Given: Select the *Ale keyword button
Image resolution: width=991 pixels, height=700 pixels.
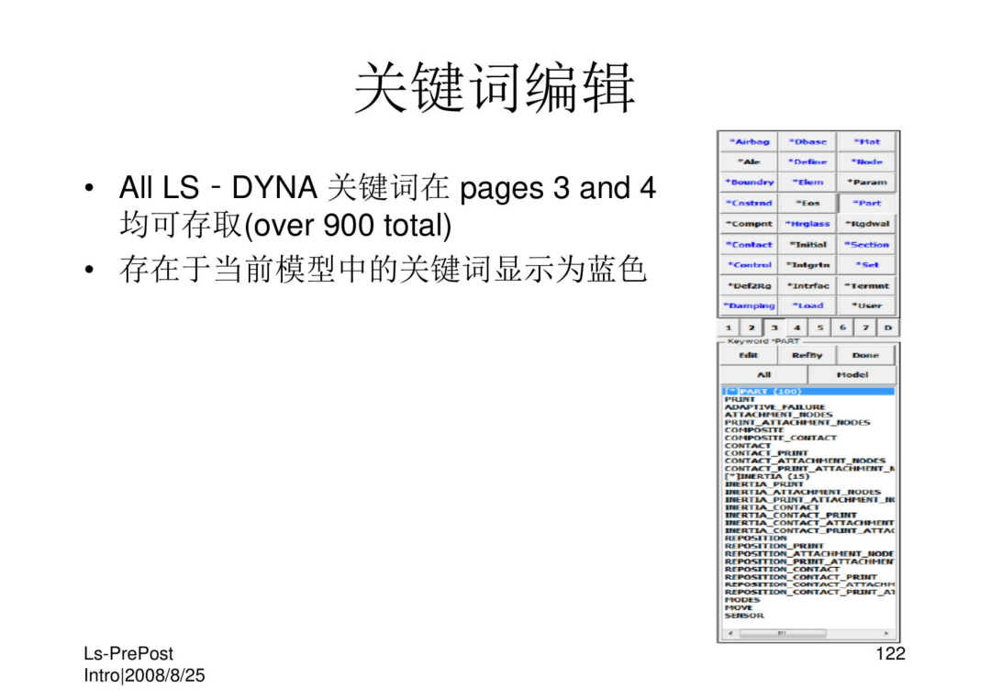Looking at the screenshot, I should pyautogui.click(x=749, y=161).
